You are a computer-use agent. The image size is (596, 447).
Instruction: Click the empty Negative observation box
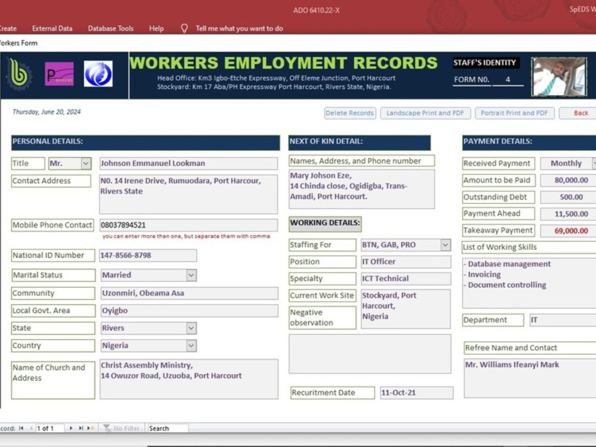(x=370, y=354)
